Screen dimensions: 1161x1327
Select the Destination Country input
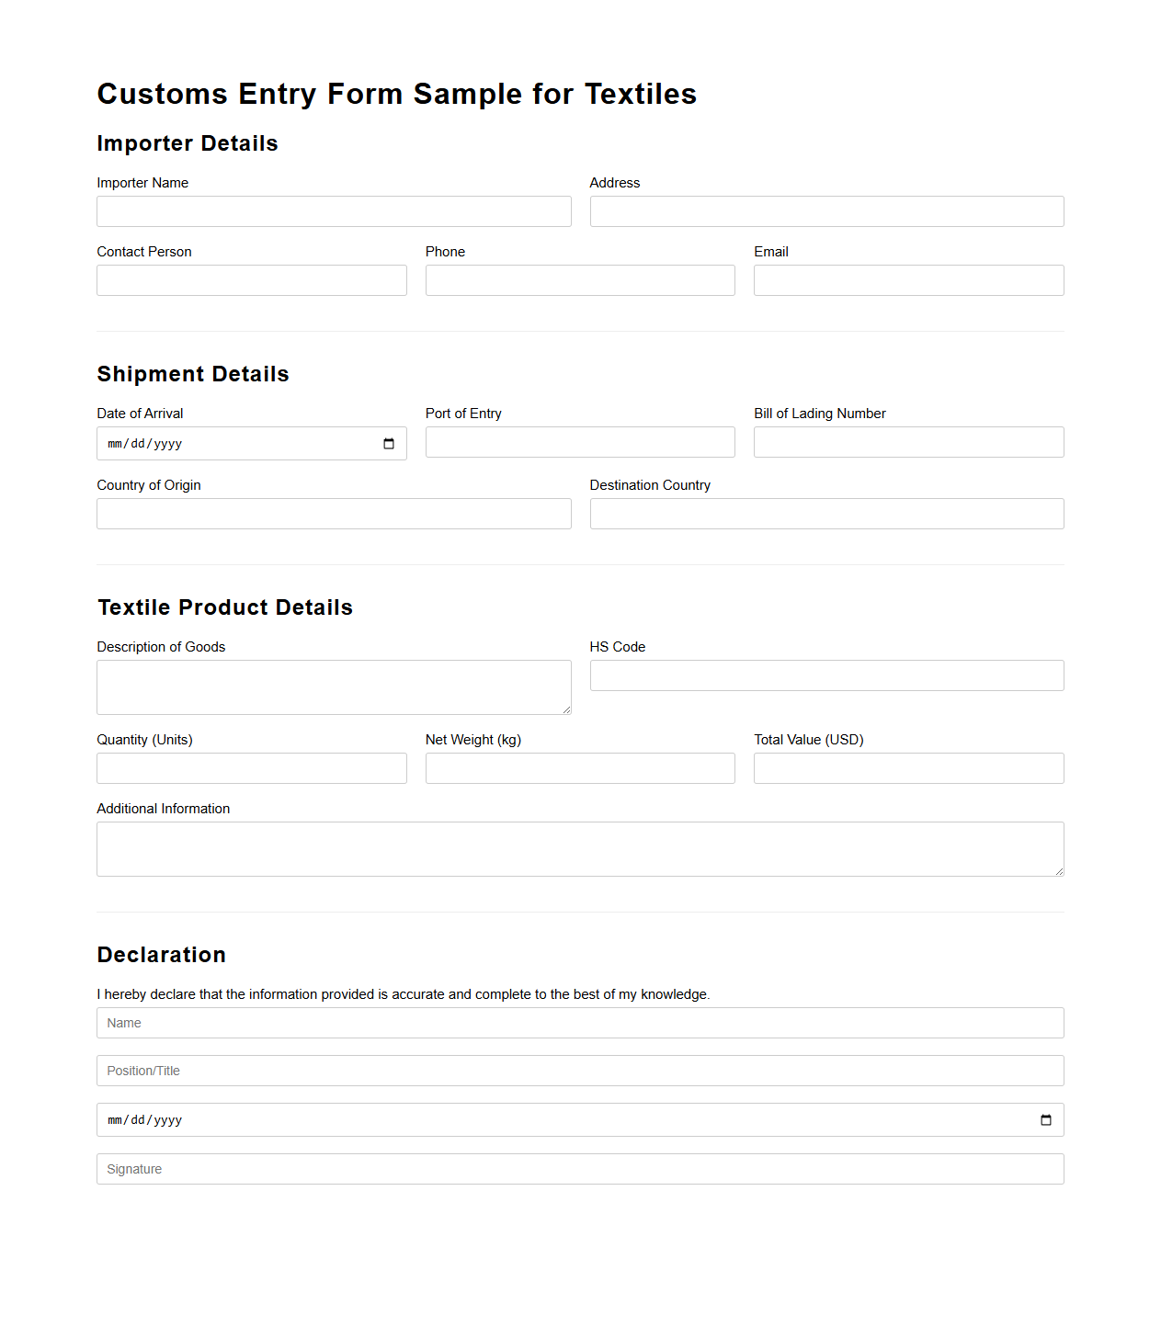pyautogui.click(x=825, y=514)
